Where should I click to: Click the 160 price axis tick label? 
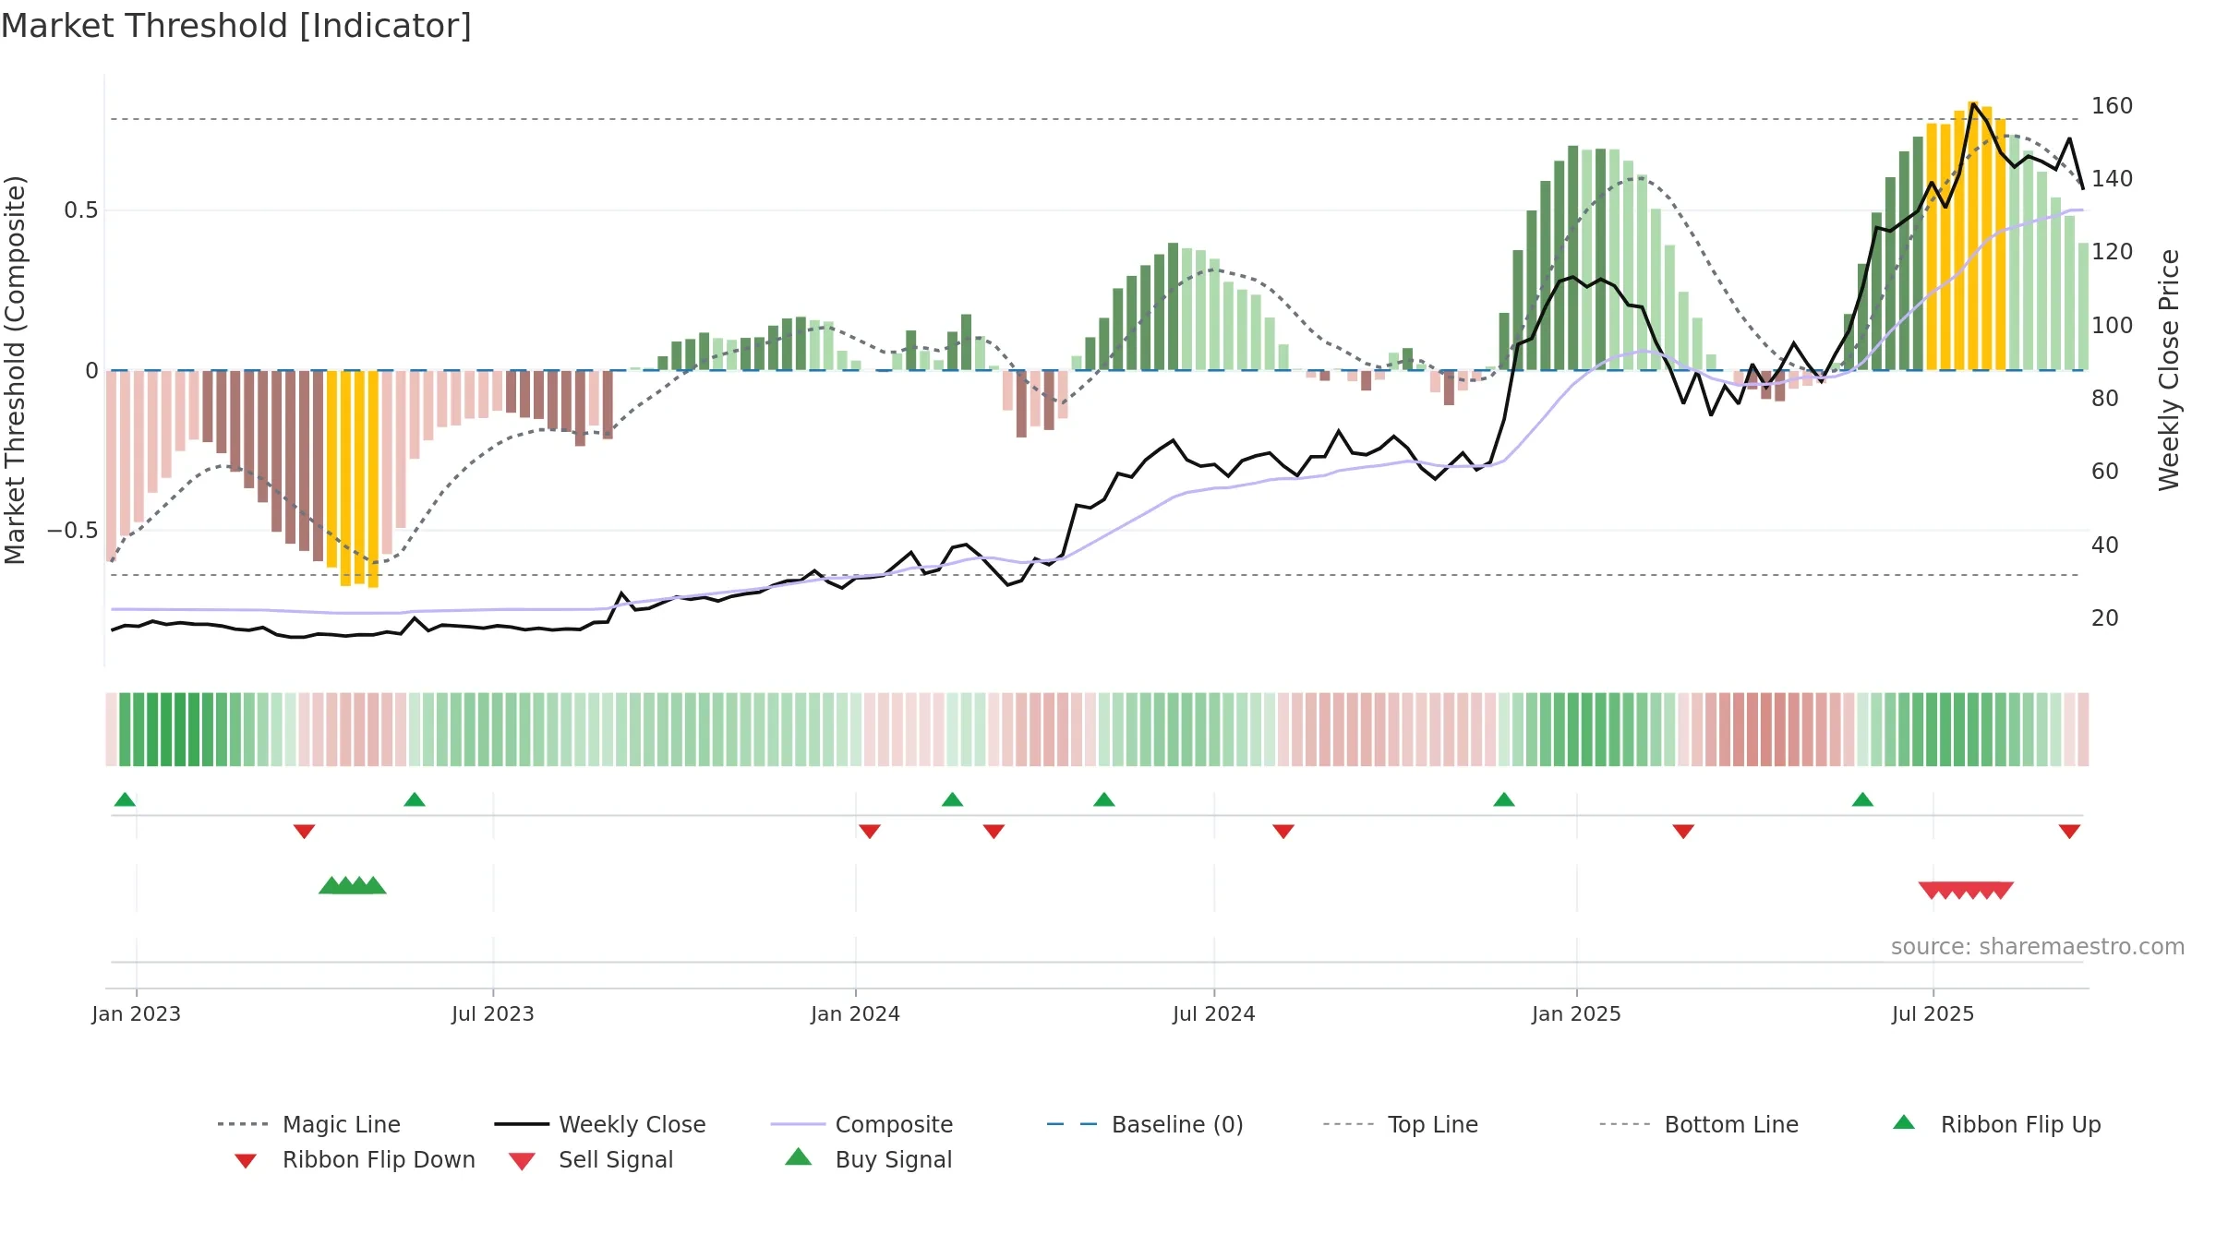(x=2113, y=105)
